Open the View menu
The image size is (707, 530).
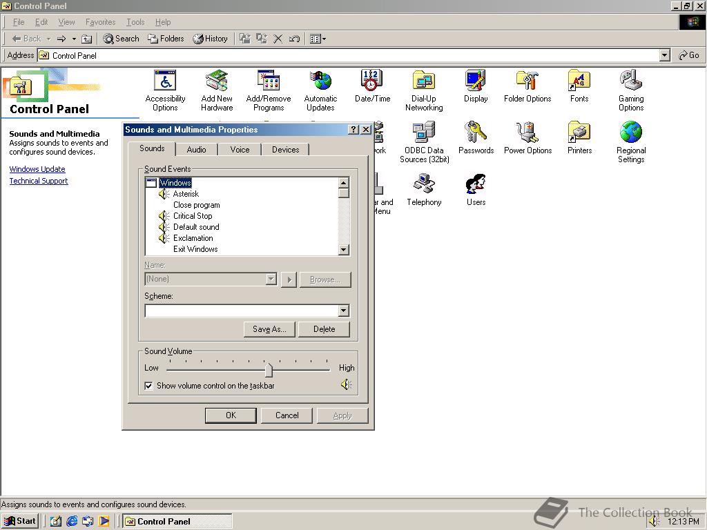click(x=66, y=22)
